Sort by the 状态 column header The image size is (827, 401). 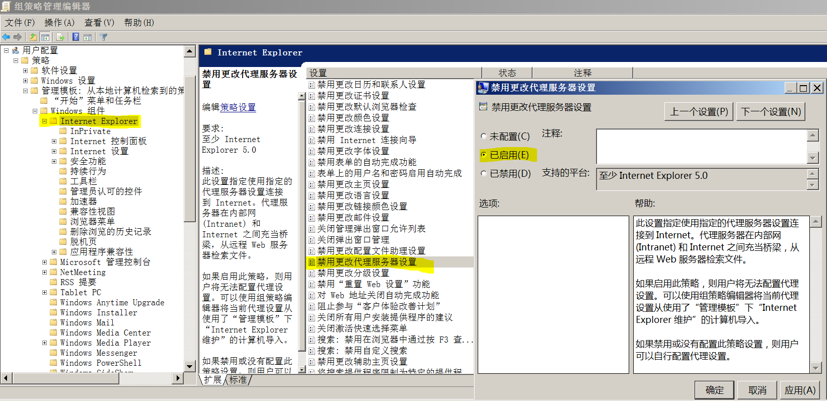[507, 73]
